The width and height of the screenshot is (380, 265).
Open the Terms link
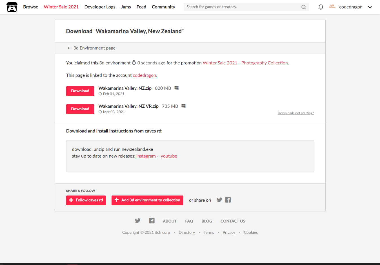click(x=209, y=232)
